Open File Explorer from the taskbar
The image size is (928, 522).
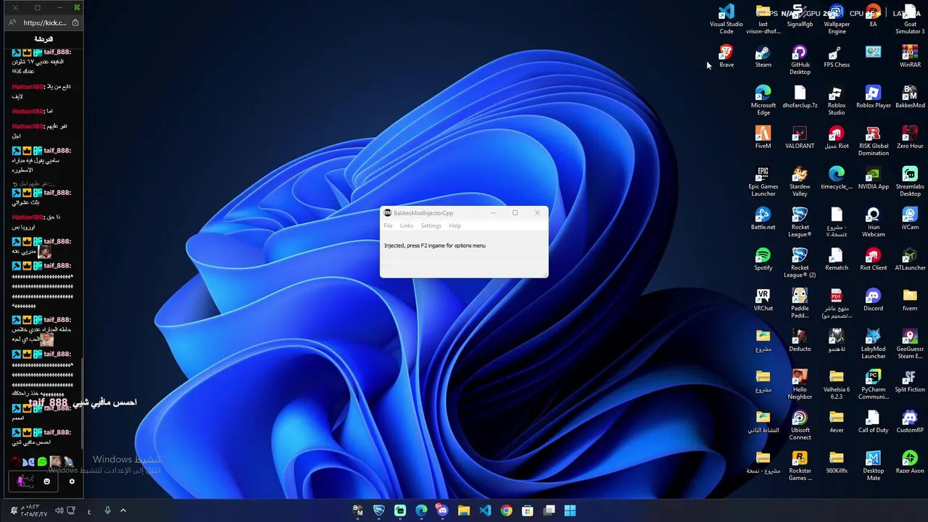463,510
